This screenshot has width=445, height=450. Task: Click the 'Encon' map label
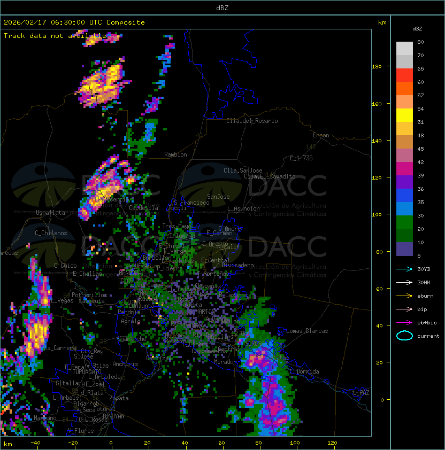point(321,135)
